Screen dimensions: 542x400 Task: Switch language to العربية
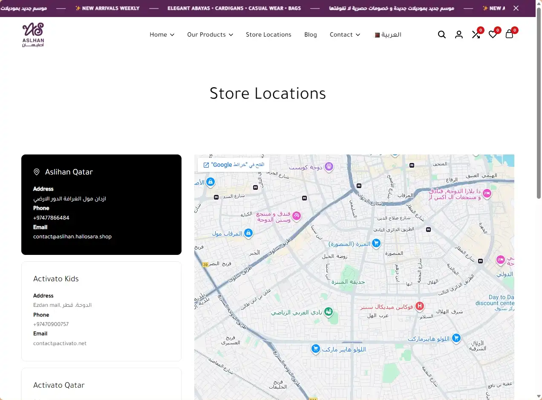(388, 34)
